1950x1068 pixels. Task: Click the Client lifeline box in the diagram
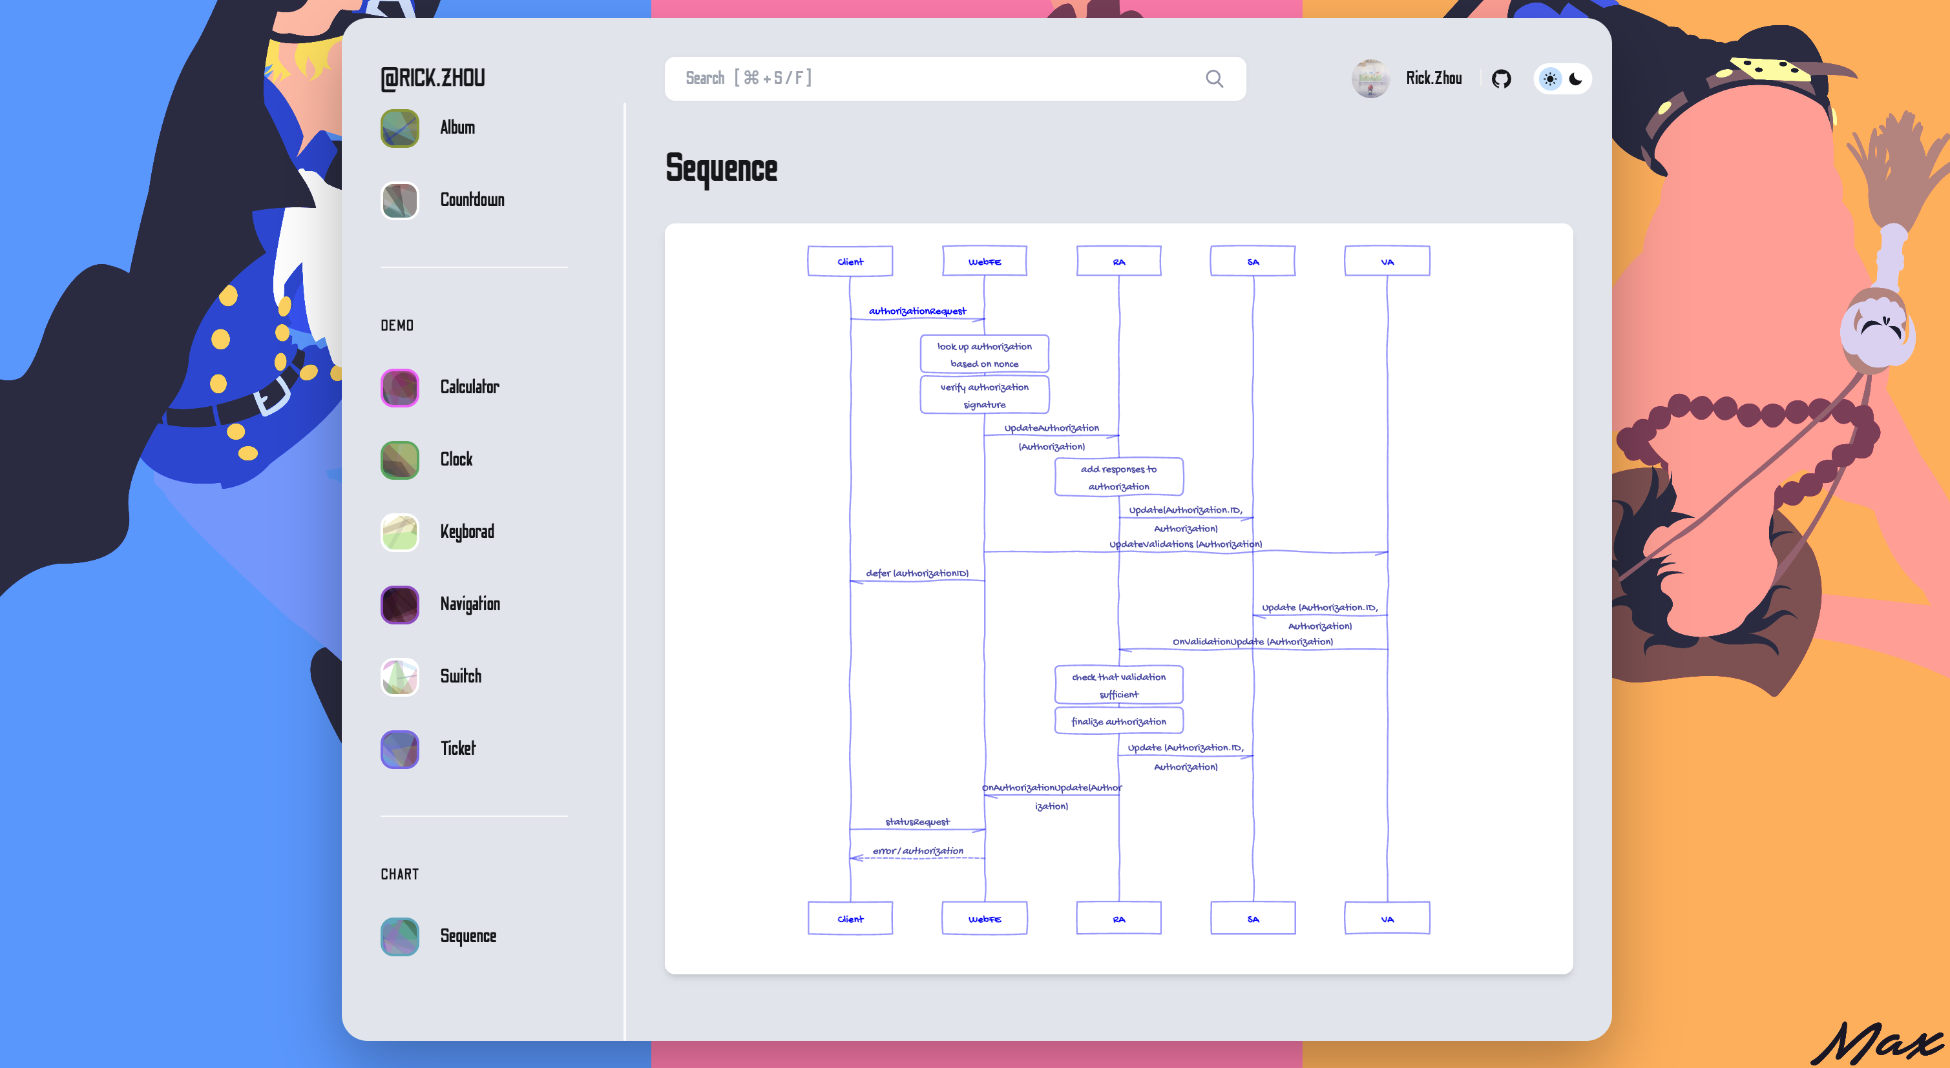point(850,260)
